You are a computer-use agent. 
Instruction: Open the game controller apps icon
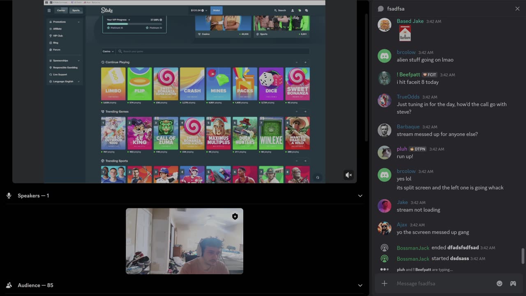click(513, 283)
